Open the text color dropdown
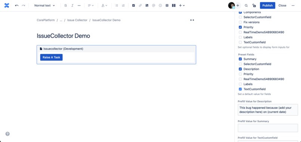 coord(105,6)
